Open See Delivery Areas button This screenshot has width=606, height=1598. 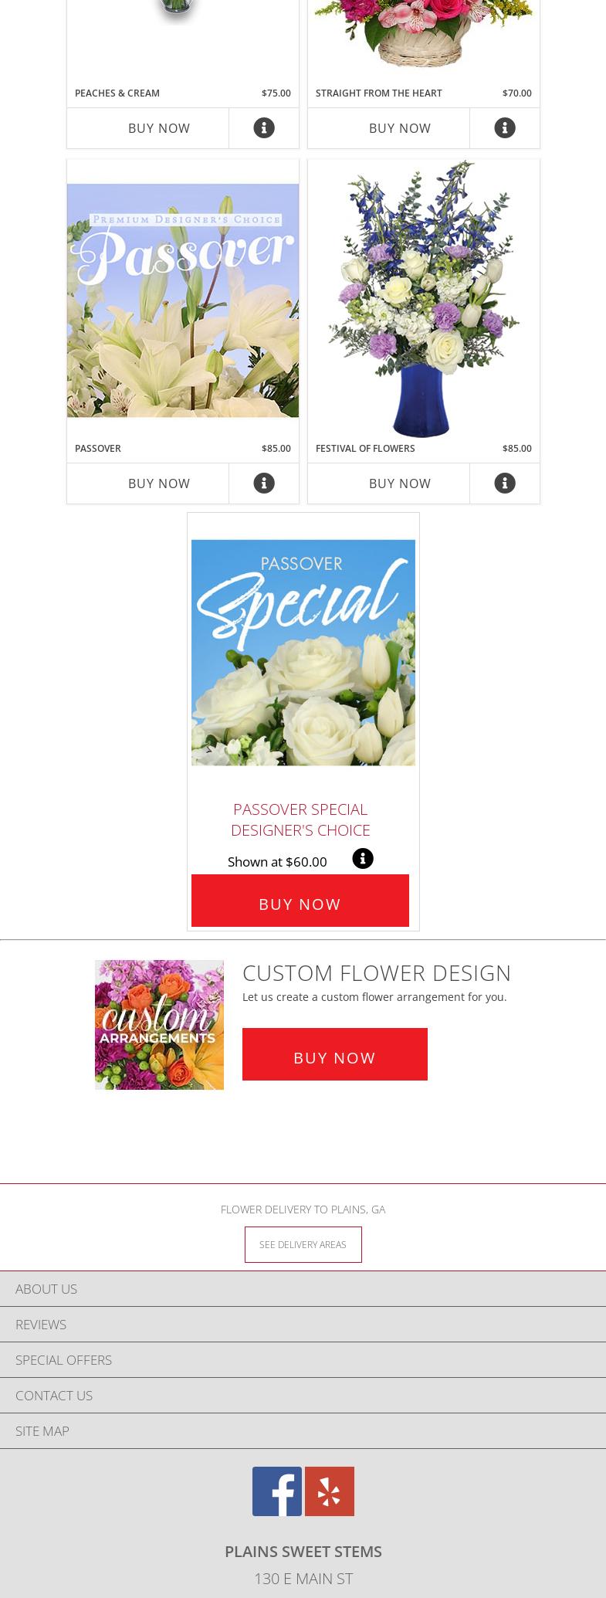303,1244
